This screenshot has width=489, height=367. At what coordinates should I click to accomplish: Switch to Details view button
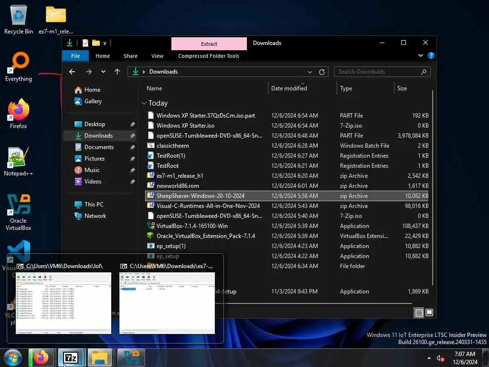[419, 313]
